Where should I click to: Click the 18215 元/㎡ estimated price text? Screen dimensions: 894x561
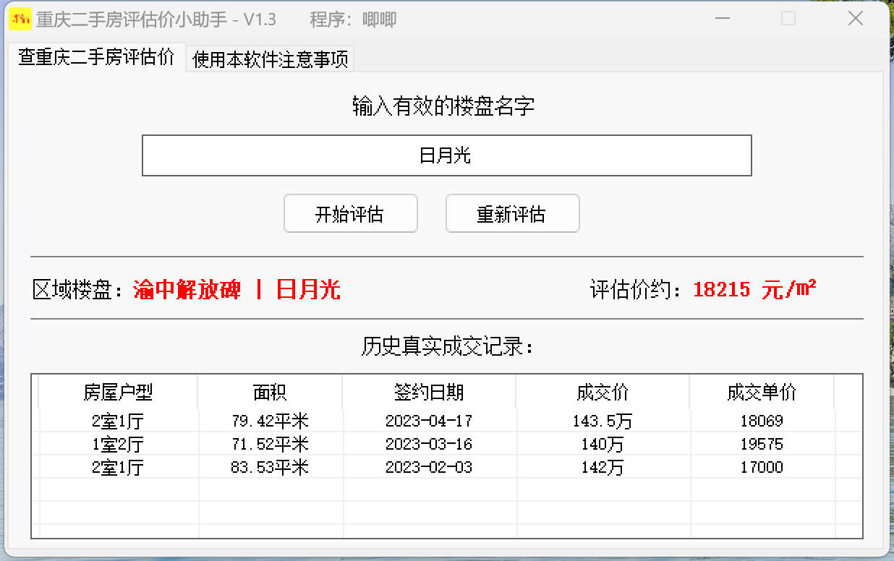tap(754, 290)
